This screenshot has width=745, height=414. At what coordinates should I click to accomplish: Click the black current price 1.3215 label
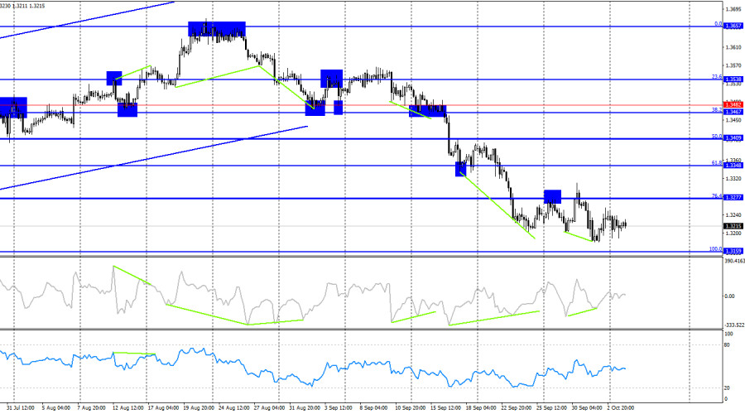(x=733, y=226)
